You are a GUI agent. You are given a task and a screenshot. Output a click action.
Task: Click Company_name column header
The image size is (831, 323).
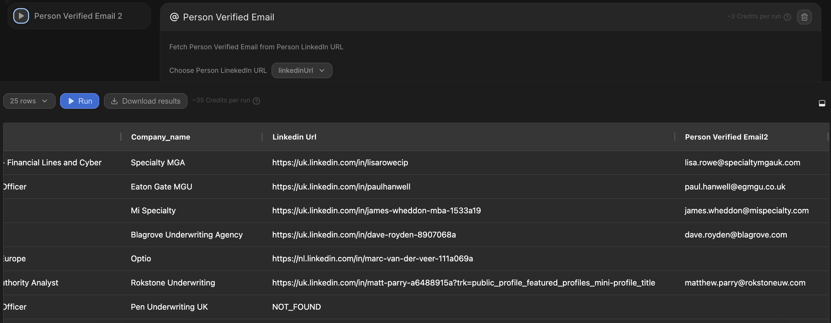point(161,137)
